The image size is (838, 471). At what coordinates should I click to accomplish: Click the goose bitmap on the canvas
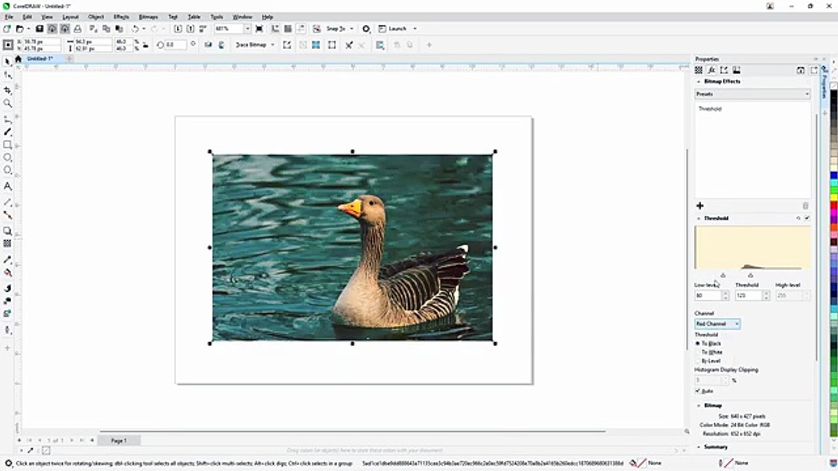click(352, 247)
